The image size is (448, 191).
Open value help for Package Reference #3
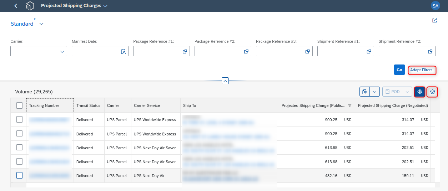click(307, 51)
